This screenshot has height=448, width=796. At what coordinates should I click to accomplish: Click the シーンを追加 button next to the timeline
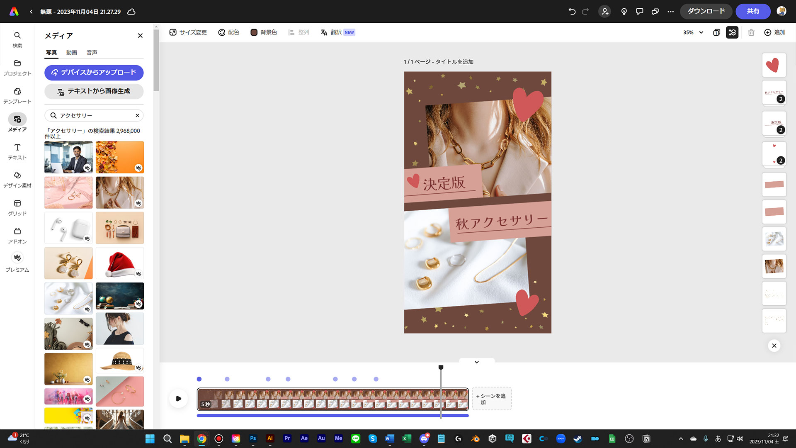point(492,399)
